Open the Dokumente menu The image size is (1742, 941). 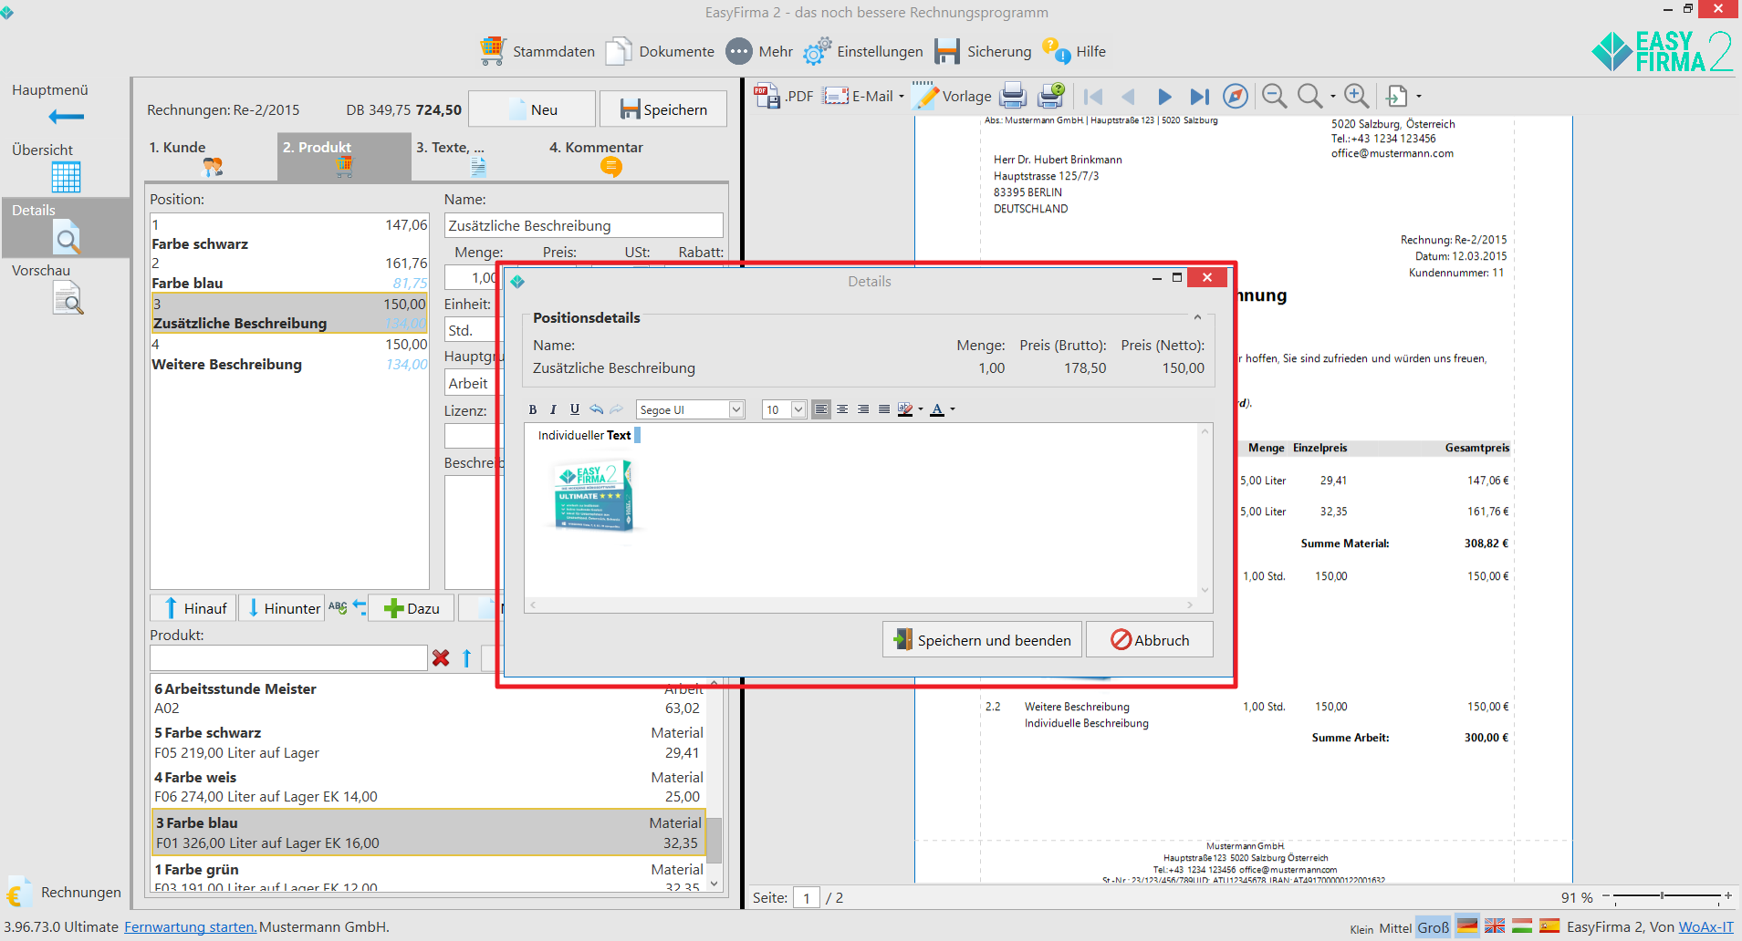660,51
